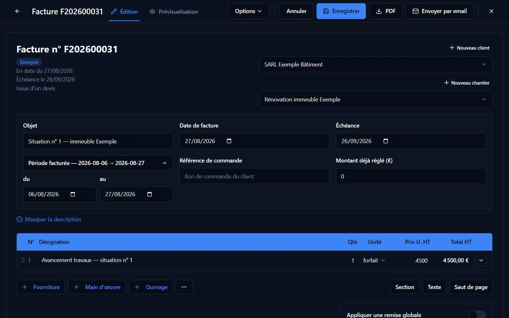Switch to Édition tab
509x318 pixels.
124,12
